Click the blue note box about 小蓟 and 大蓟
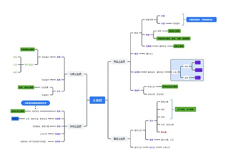This screenshot has width=227, height=163. tap(201, 19)
